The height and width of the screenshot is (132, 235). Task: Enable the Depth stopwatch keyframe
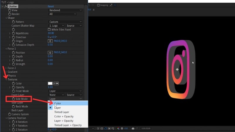point(13,56)
